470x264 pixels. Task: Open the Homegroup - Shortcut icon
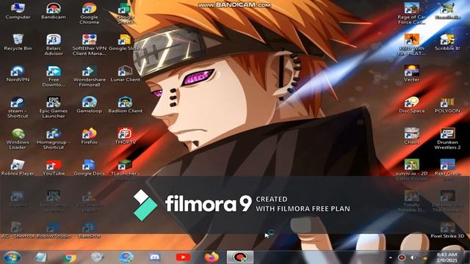click(x=54, y=139)
